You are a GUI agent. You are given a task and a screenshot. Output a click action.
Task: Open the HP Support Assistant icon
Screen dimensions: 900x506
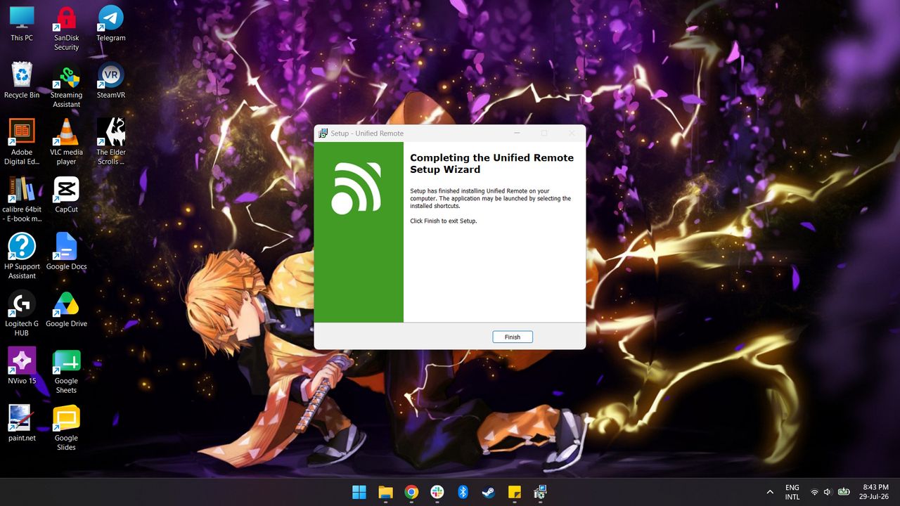coord(22,257)
